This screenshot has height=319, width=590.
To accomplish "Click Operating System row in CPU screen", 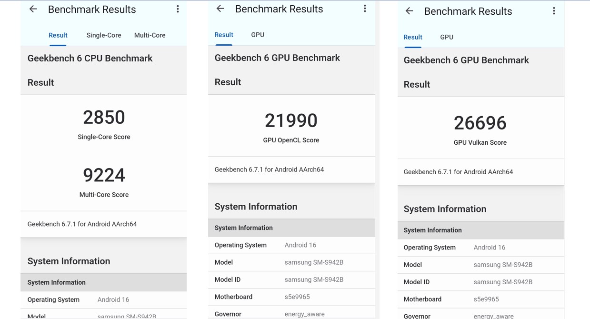I will (103, 299).
